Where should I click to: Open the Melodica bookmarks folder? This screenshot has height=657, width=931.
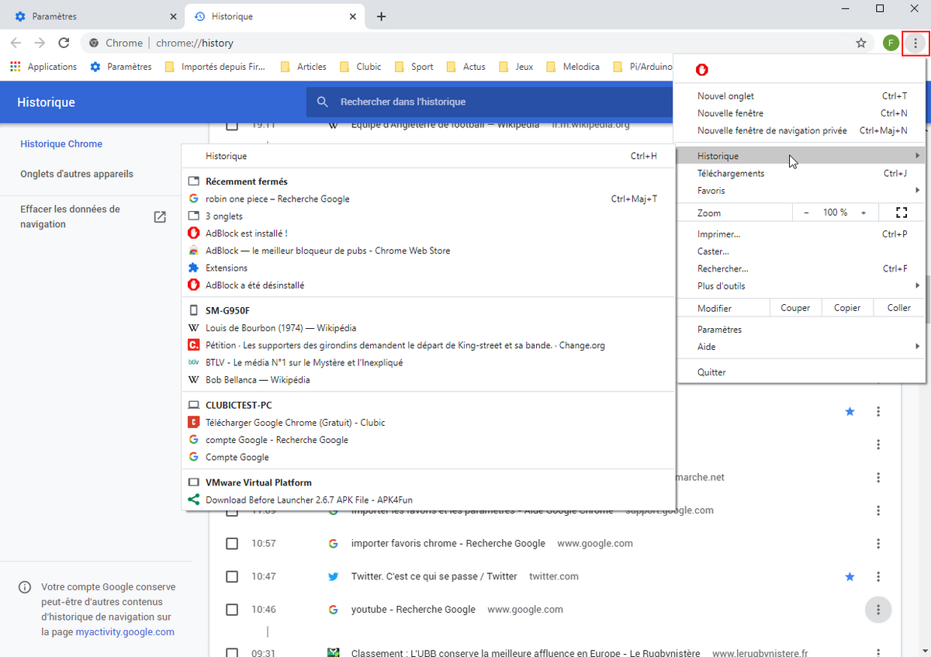(x=573, y=67)
